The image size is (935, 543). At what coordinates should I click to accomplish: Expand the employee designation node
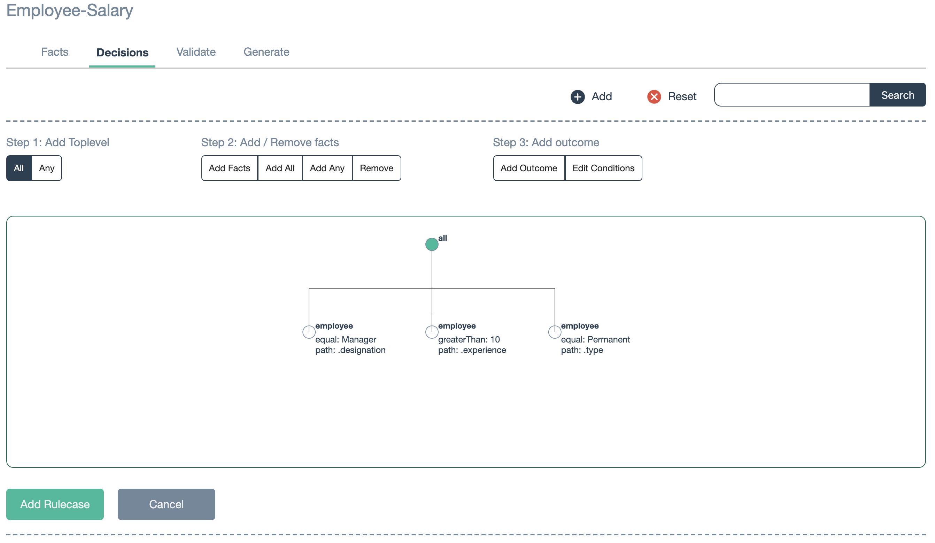(308, 329)
